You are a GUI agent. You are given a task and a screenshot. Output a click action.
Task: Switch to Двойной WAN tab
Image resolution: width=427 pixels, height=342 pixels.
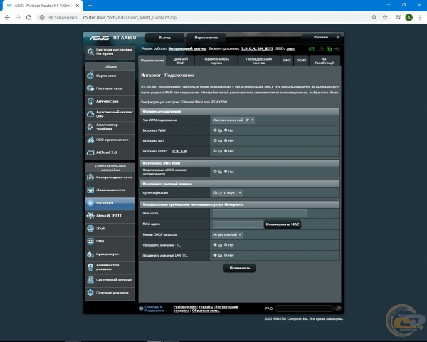point(180,61)
